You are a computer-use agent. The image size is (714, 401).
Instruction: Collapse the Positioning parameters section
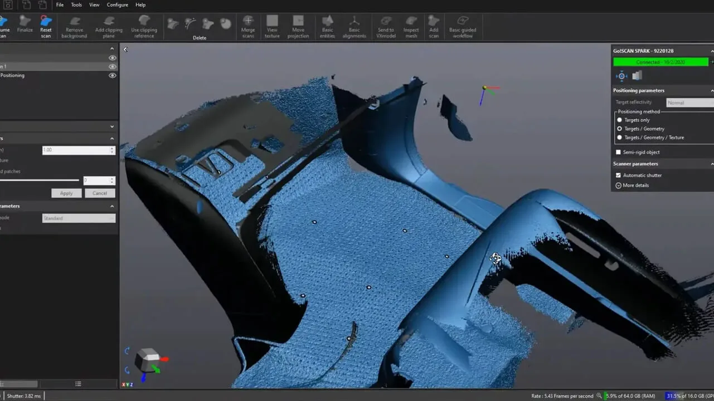click(711, 91)
